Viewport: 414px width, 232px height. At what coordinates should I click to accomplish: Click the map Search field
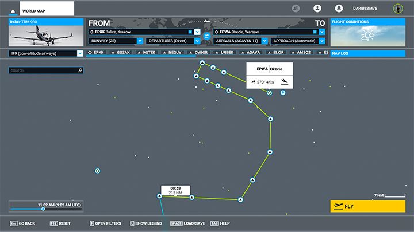click(45, 70)
